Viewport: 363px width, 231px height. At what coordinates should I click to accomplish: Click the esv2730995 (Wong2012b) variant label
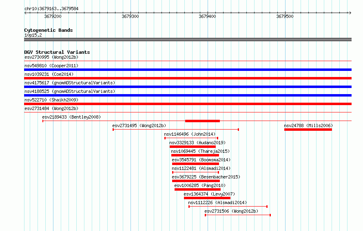pyautogui.click(x=51, y=57)
